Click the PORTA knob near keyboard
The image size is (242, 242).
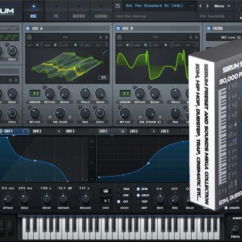pyautogui.click(x=235, y=228)
